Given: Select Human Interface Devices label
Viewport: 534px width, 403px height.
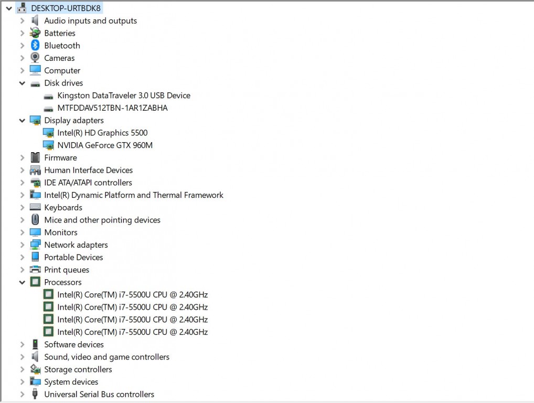Looking at the screenshot, I should click(x=89, y=171).
